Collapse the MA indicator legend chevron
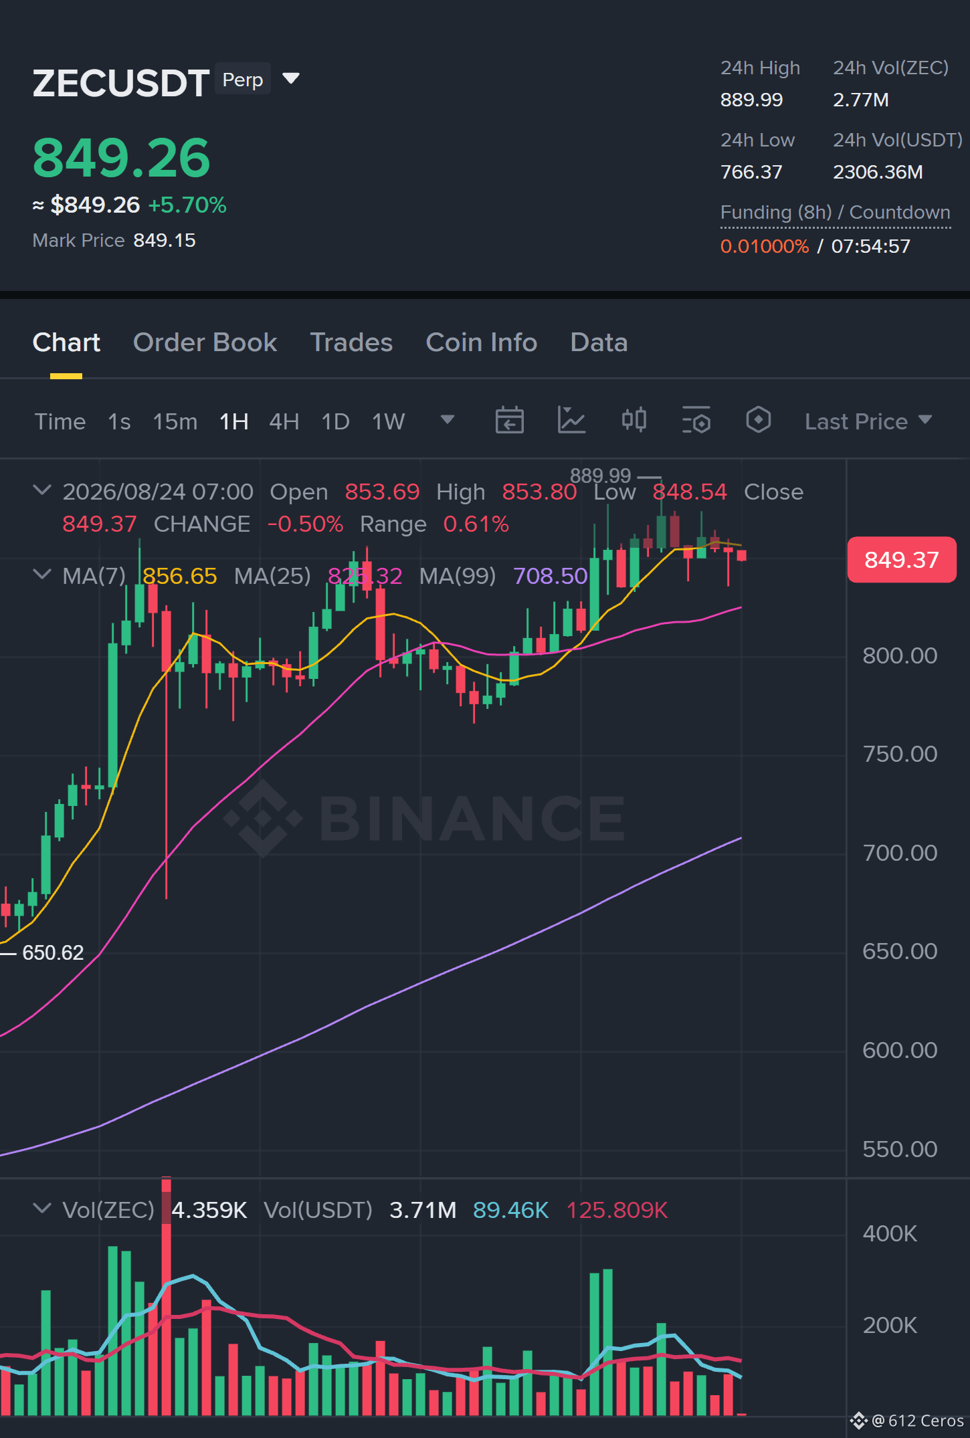This screenshot has height=1438, width=970. pos(41,575)
